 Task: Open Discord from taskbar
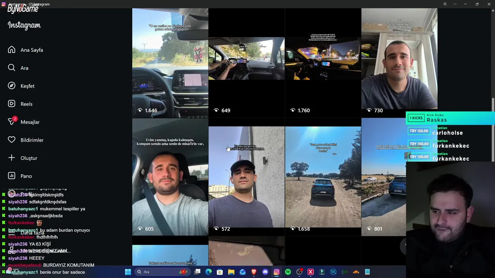click(x=265, y=272)
